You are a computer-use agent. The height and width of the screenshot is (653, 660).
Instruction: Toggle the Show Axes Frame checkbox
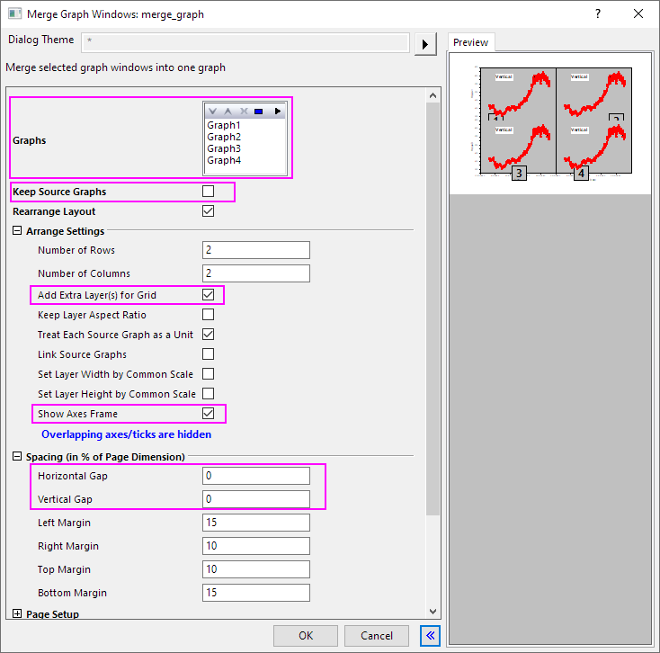tap(209, 414)
